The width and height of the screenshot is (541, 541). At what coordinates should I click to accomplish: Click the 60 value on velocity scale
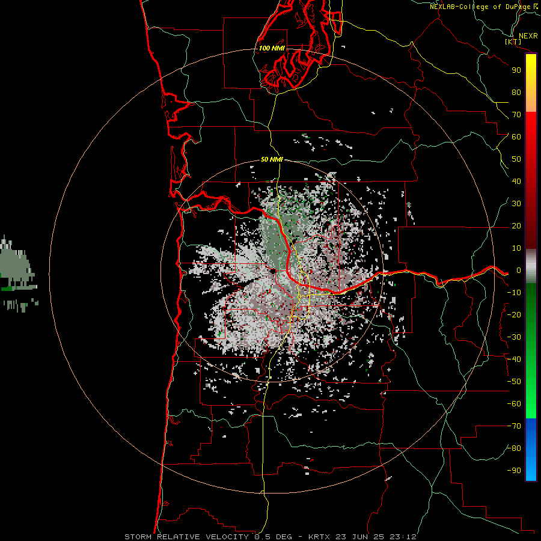pos(516,136)
